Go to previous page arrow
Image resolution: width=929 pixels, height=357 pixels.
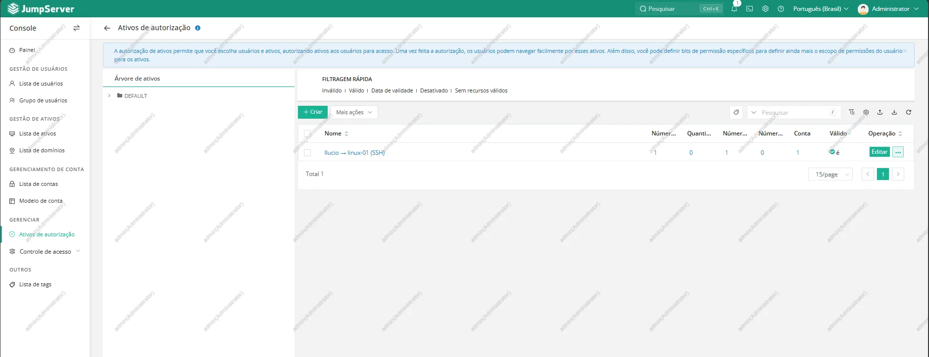coord(868,174)
